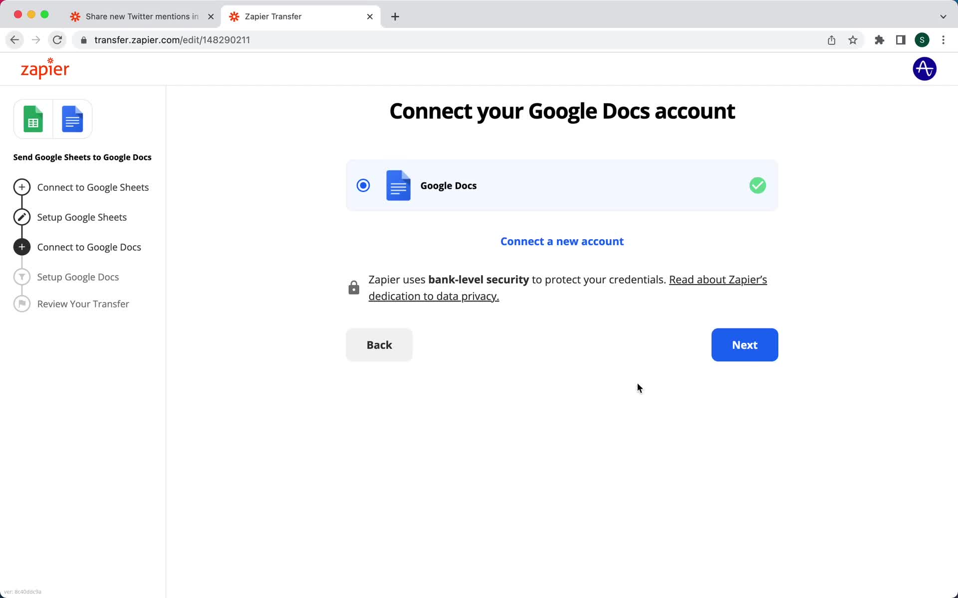Screen dimensions: 958x598
Task: Click the lock security icon
Action: click(x=353, y=287)
